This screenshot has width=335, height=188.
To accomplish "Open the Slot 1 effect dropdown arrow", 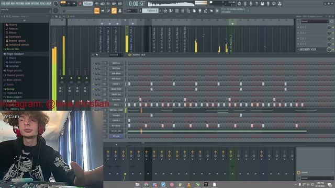I will coord(298,28).
